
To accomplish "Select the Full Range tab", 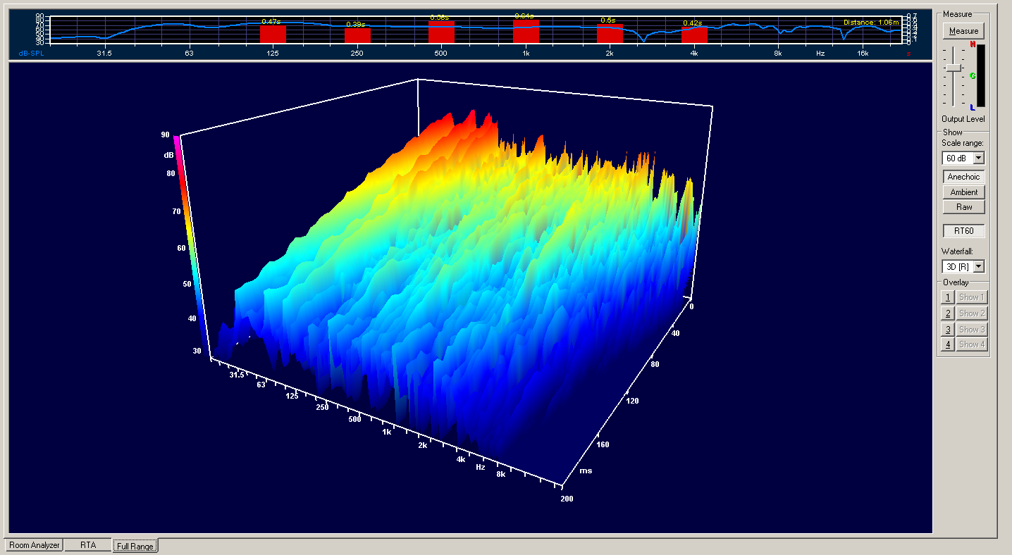I will tap(135, 545).
